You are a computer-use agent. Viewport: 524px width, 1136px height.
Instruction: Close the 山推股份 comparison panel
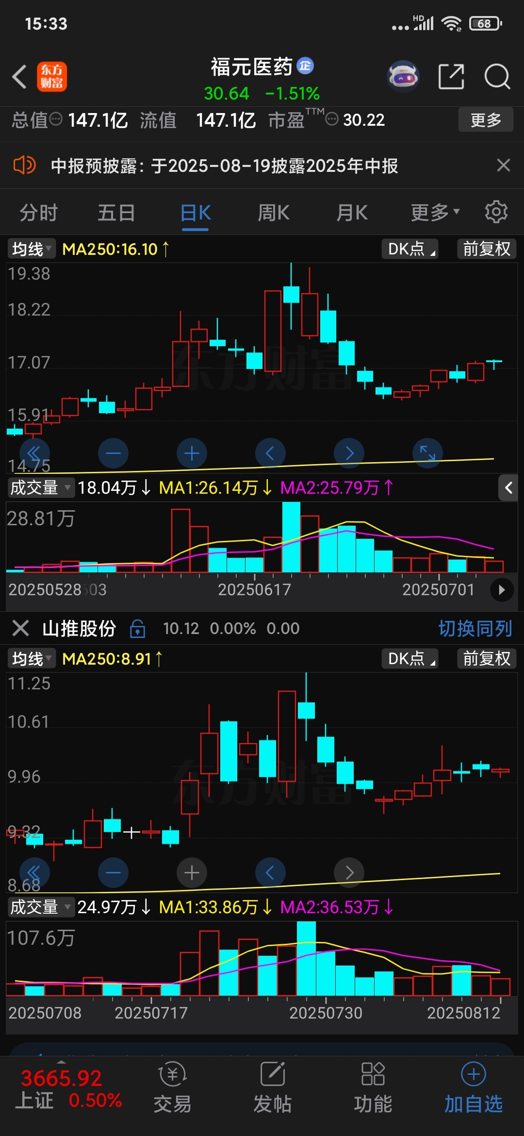point(20,628)
